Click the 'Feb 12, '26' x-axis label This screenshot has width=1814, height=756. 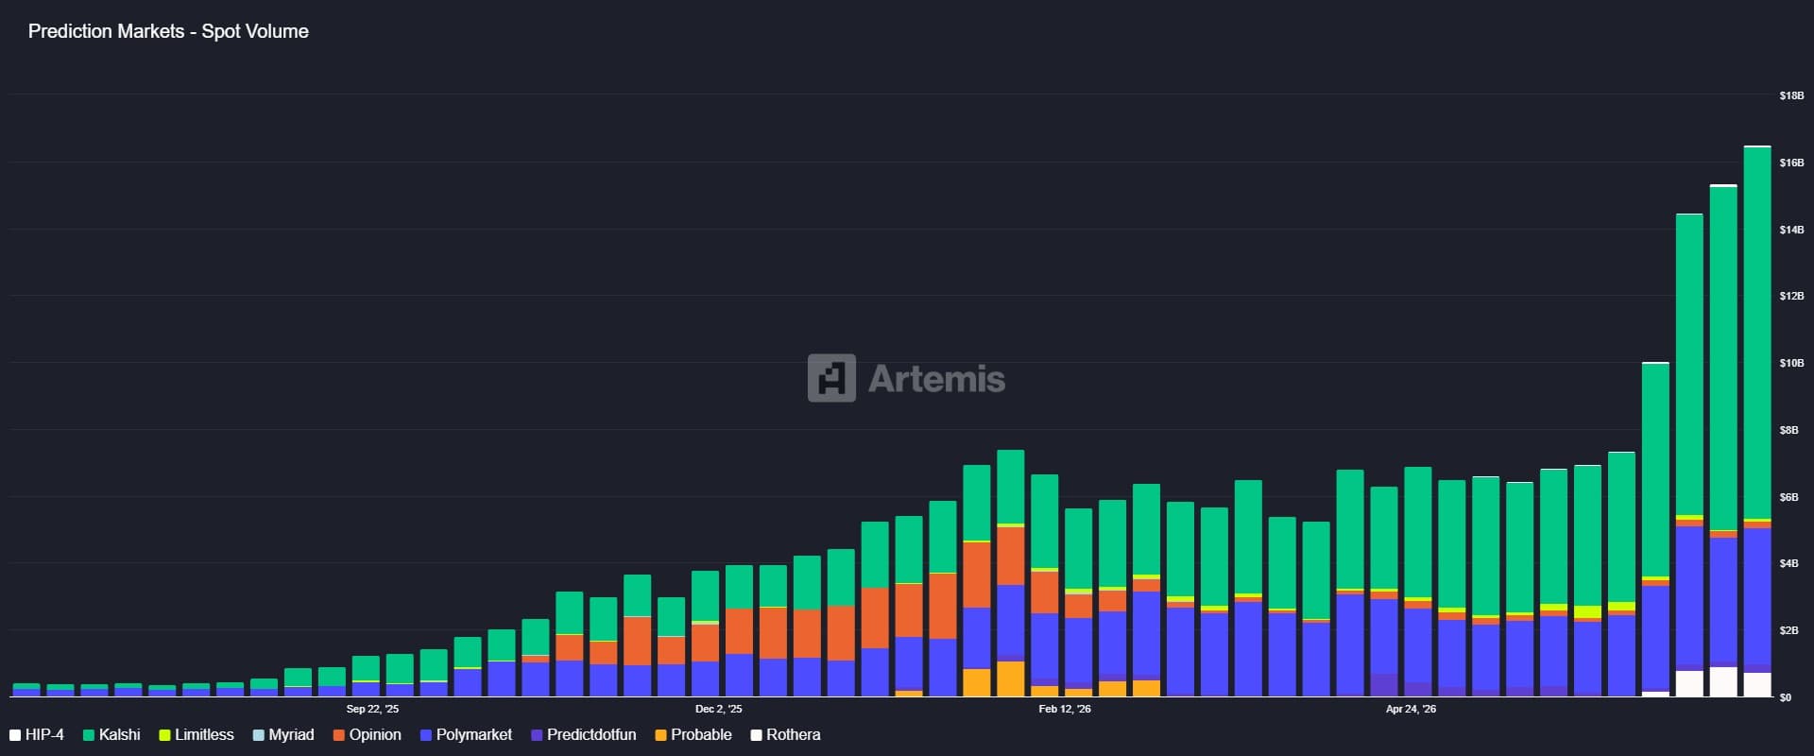coord(1064,709)
